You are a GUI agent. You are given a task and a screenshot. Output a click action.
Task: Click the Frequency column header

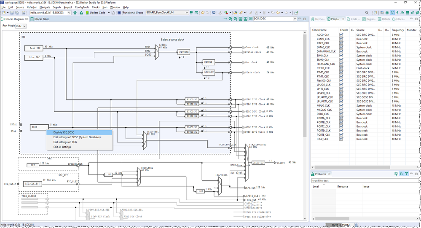coord(397,30)
